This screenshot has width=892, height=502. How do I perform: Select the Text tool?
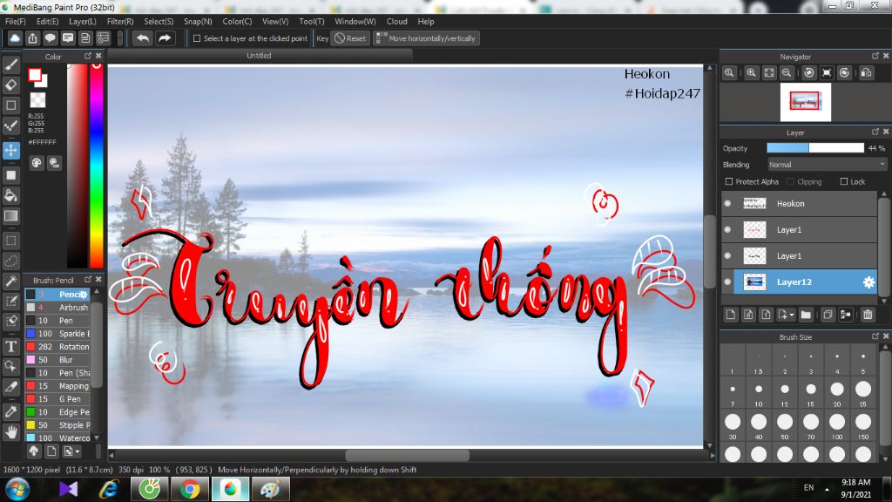(x=10, y=346)
